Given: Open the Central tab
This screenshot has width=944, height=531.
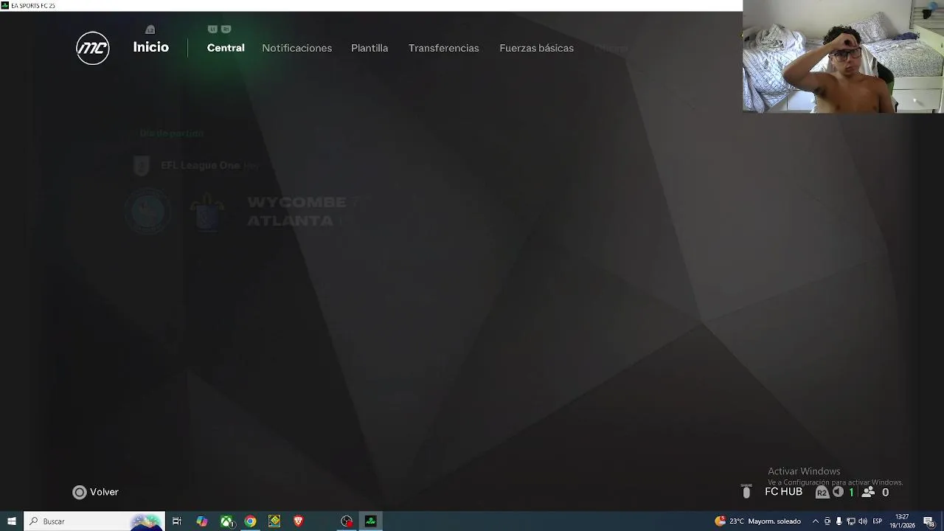Looking at the screenshot, I should click(226, 48).
